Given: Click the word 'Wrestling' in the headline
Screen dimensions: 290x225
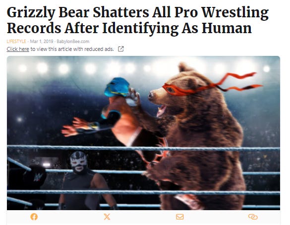Looking at the screenshot, I should pyautogui.click(x=235, y=12).
